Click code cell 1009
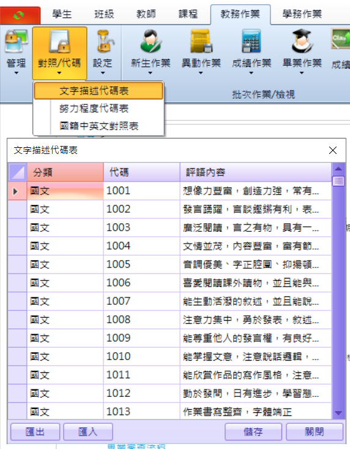The width and height of the screenshot is (350, 449). tap(142, 338)
